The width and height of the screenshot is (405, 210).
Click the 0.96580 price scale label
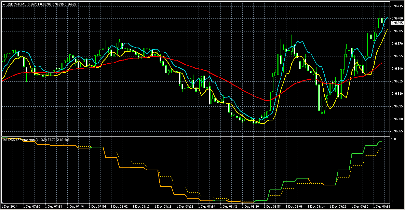pos(397,119)
